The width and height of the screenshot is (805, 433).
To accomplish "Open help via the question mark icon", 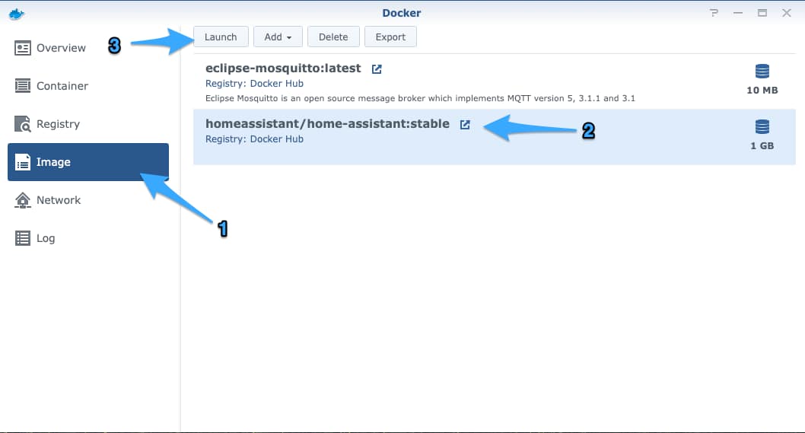I will tap(714, 13).
